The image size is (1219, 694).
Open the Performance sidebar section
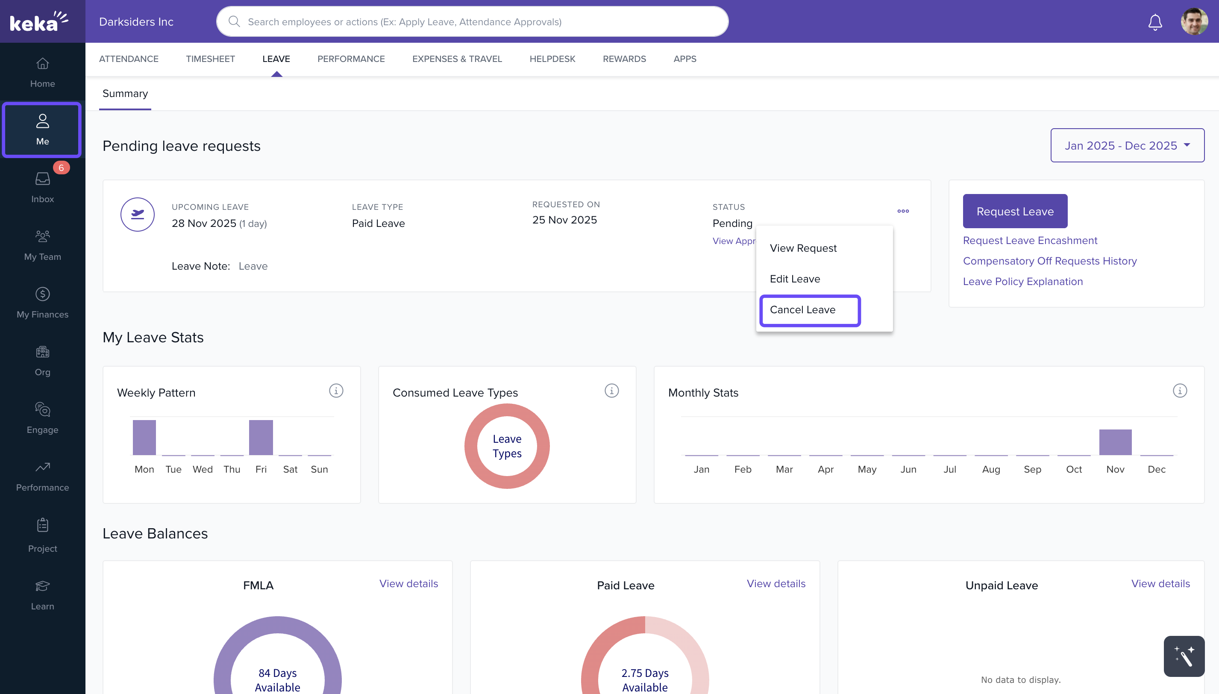(42, 475)
